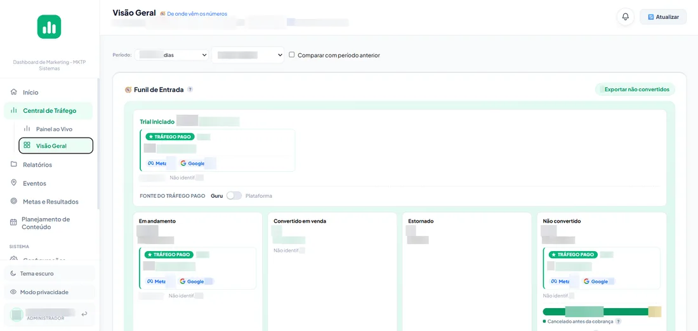Click the Metas e Resultados target icon
Screen dimensions: 698x331
pos(14,202)
